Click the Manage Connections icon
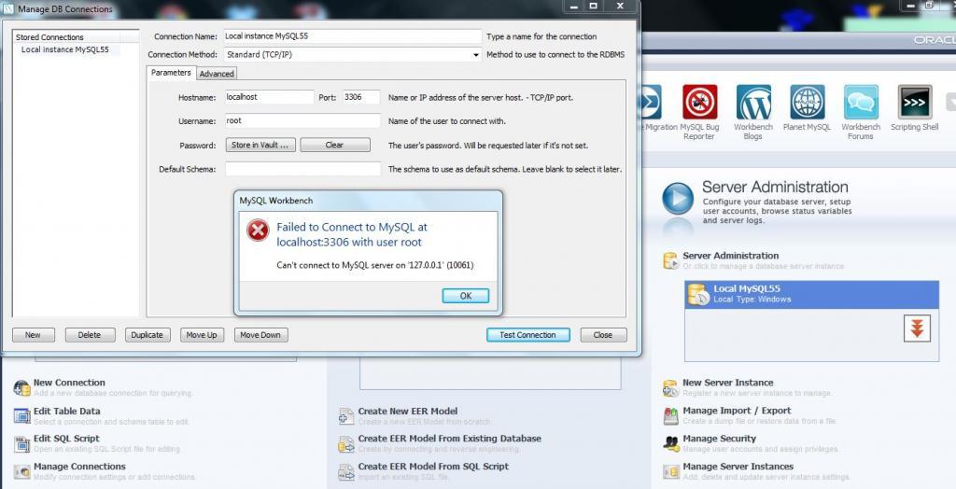The image size is (956, 489). click(22, 471)
